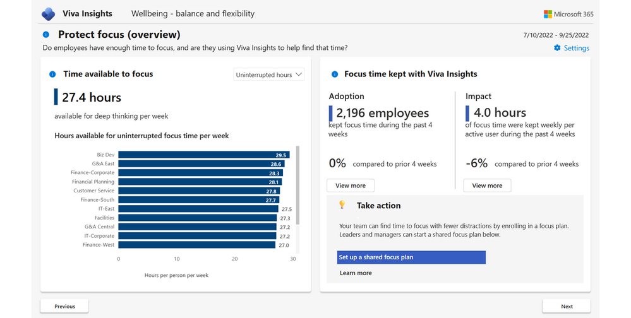The height and width of the screenshot is (318, 631).
Task: Click View more under Adoption
Action: click(351, 185)
